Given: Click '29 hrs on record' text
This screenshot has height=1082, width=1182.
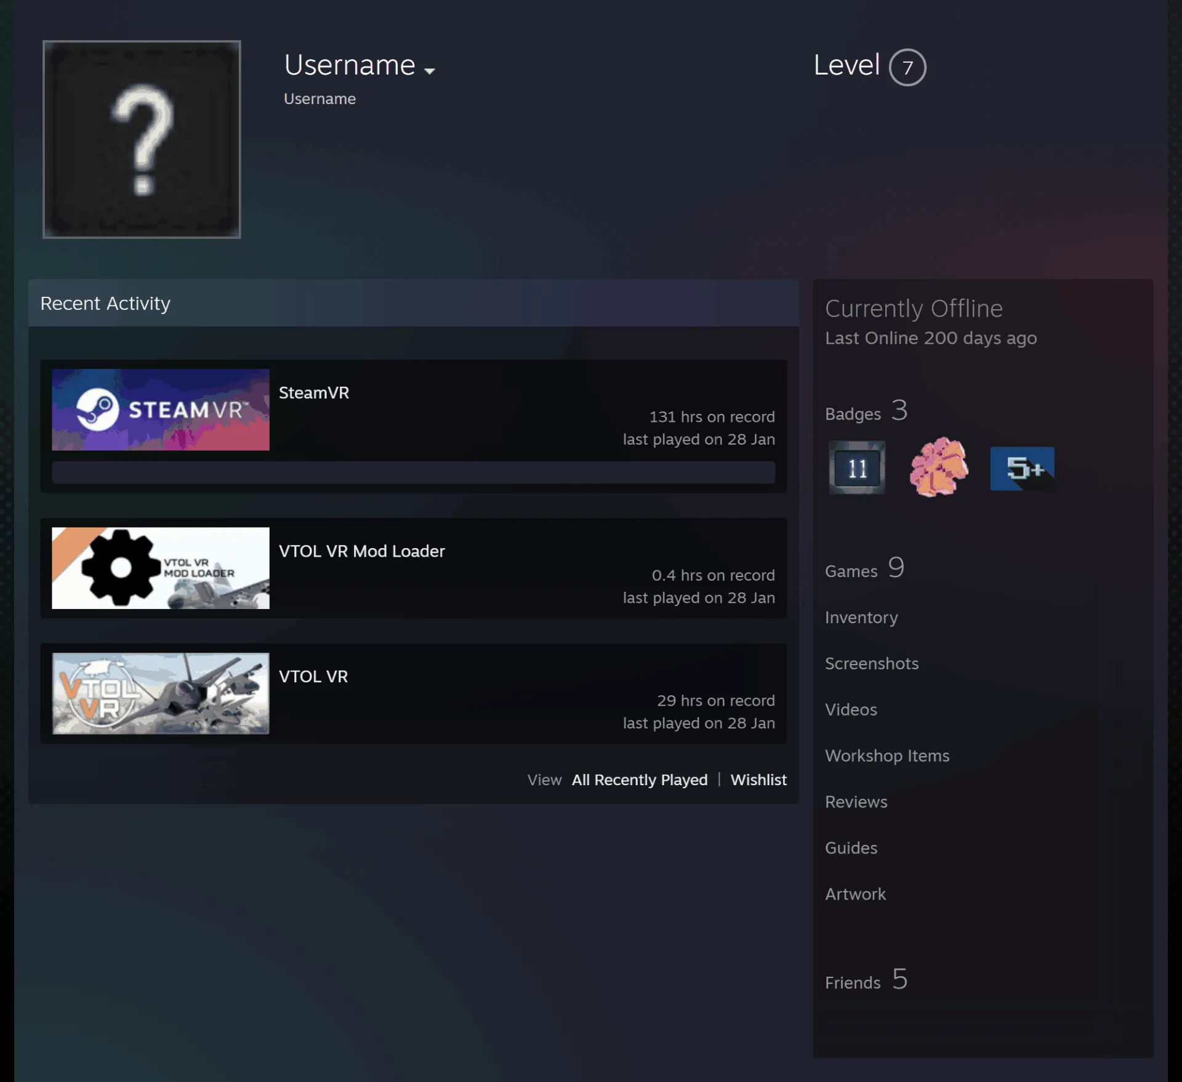Looking at the screenshot, I should click(716, 701).
